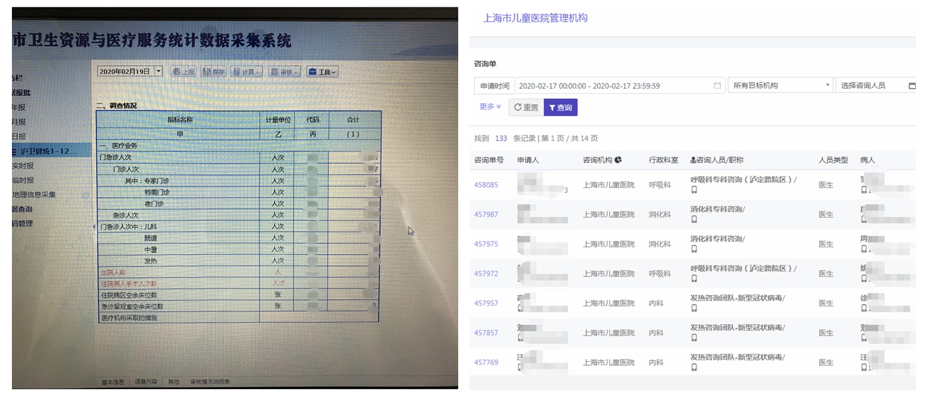Open the 所有目标机构 dropdown
Image resolution: width=927 pixels, height=397 pixels.
pos(780,85)
